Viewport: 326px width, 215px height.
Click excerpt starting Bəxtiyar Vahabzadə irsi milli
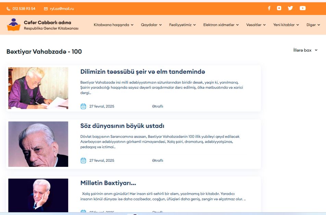pyautogui.click(x=162, y=88)
